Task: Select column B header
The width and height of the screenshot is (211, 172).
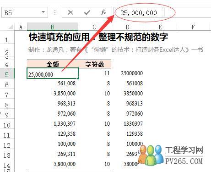Action: pos(53,27)
